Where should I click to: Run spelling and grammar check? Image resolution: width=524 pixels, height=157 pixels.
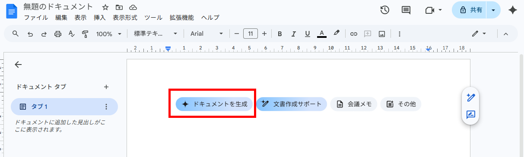click(72, 34)
